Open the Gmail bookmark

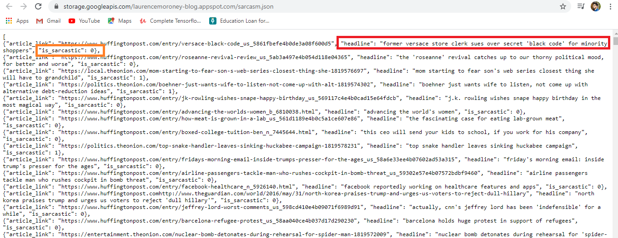(x=48, y=21)
